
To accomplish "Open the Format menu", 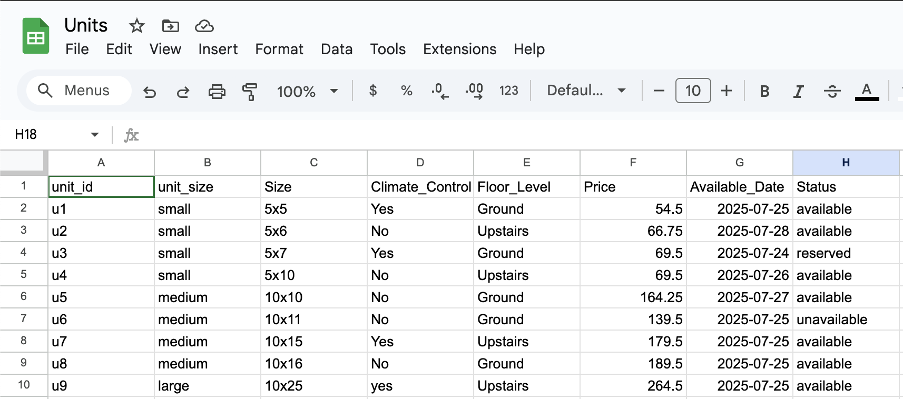I will pos(279,49).
